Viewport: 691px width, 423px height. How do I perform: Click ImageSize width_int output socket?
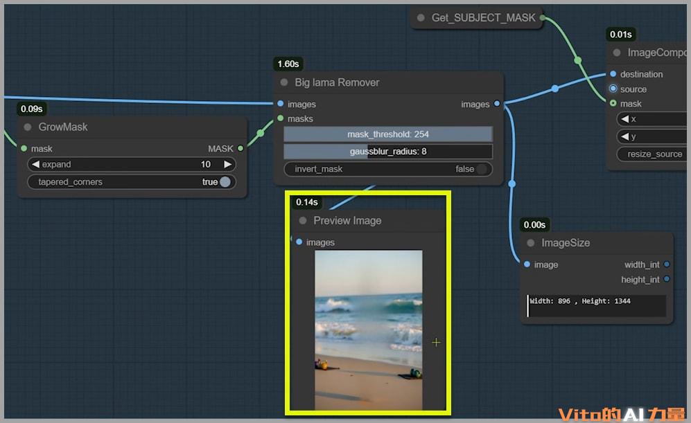click(667, 264)
